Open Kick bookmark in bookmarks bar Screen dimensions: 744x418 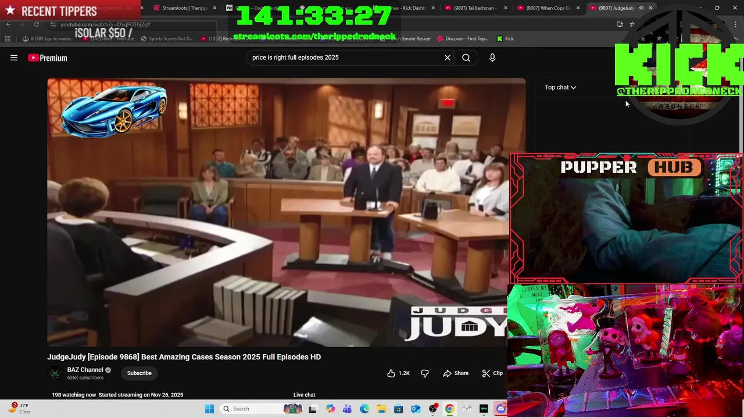coord(505,39)
